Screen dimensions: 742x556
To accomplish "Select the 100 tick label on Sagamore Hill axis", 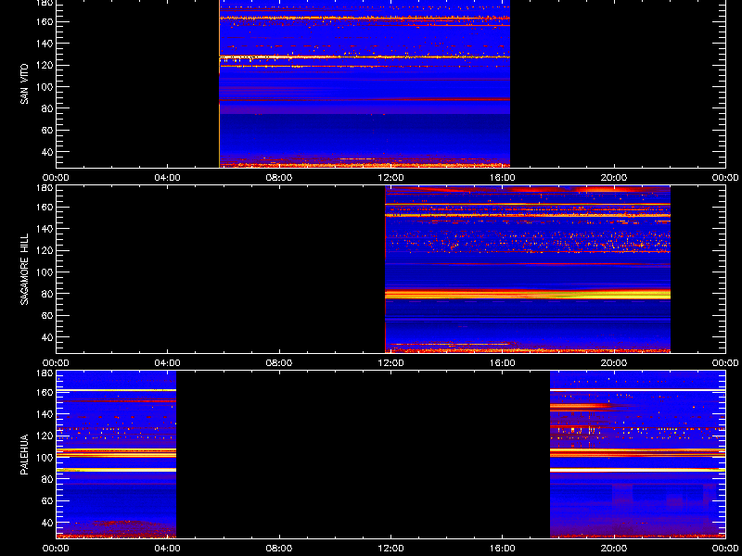I will [x=45, y=272].
